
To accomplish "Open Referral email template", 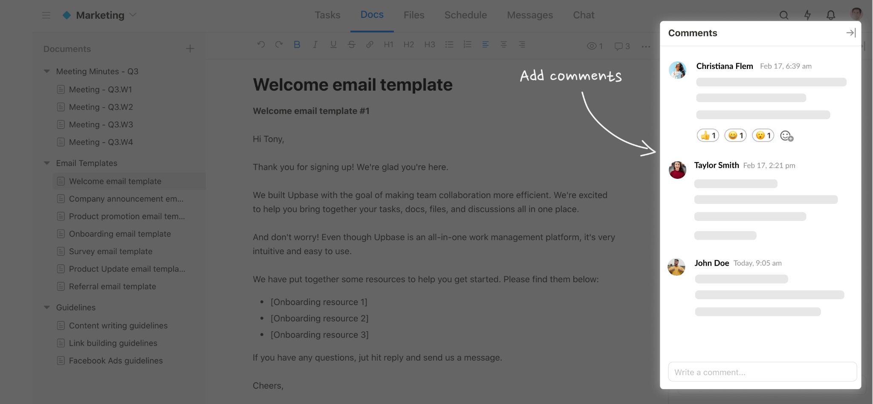I will pyautogui.click(x=112, y=287).
